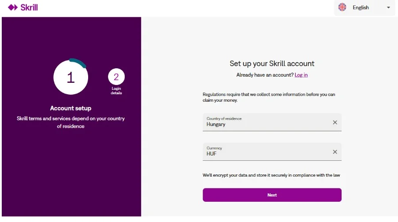Click the Regulations information paragraph
This screenshot has width=398, height=222.
point(269,97)
